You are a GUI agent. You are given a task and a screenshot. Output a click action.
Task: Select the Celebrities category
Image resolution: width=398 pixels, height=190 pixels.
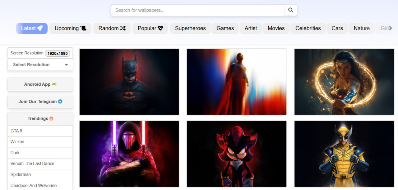click(308, 28)
